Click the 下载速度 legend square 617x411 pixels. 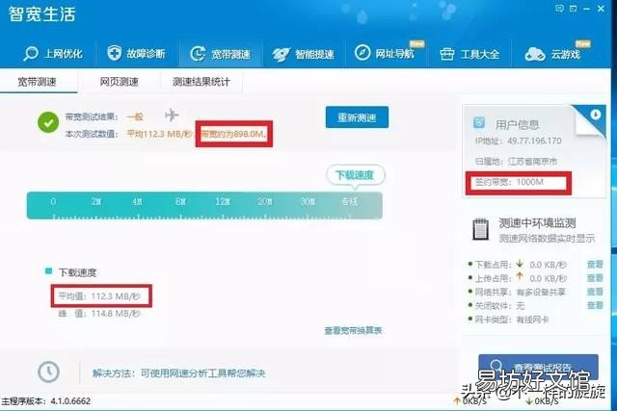[49, 270]
